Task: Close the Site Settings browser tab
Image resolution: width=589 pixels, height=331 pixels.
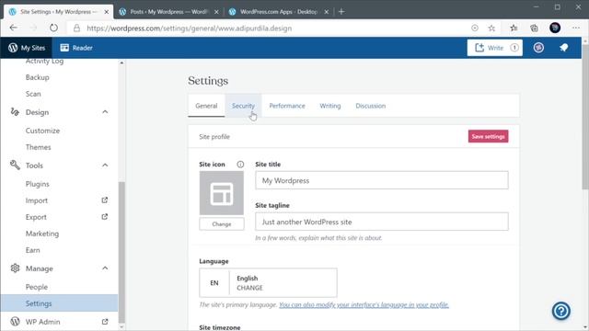Action: 107,12
